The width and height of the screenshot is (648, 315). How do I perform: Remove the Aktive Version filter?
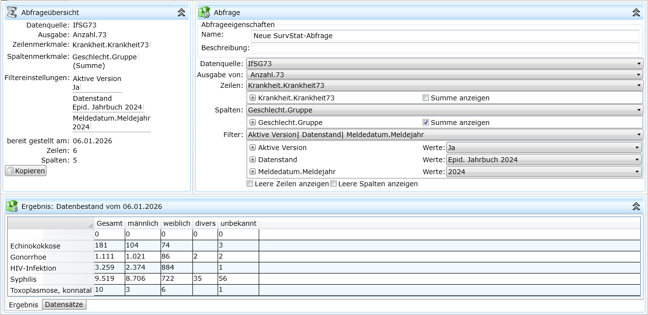click(x=252, y=148)
